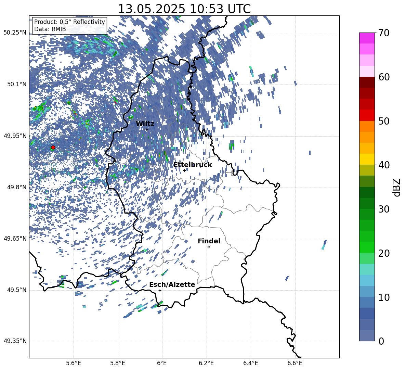Pick the magenta swatch at top of colorbar

[367, 38]
